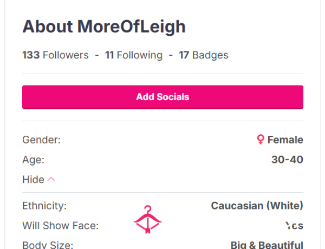
Task: View the 17 Badges
Action: (x=204, y=55)
